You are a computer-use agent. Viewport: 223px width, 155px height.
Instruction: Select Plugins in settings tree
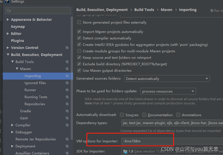coord(17,41)
